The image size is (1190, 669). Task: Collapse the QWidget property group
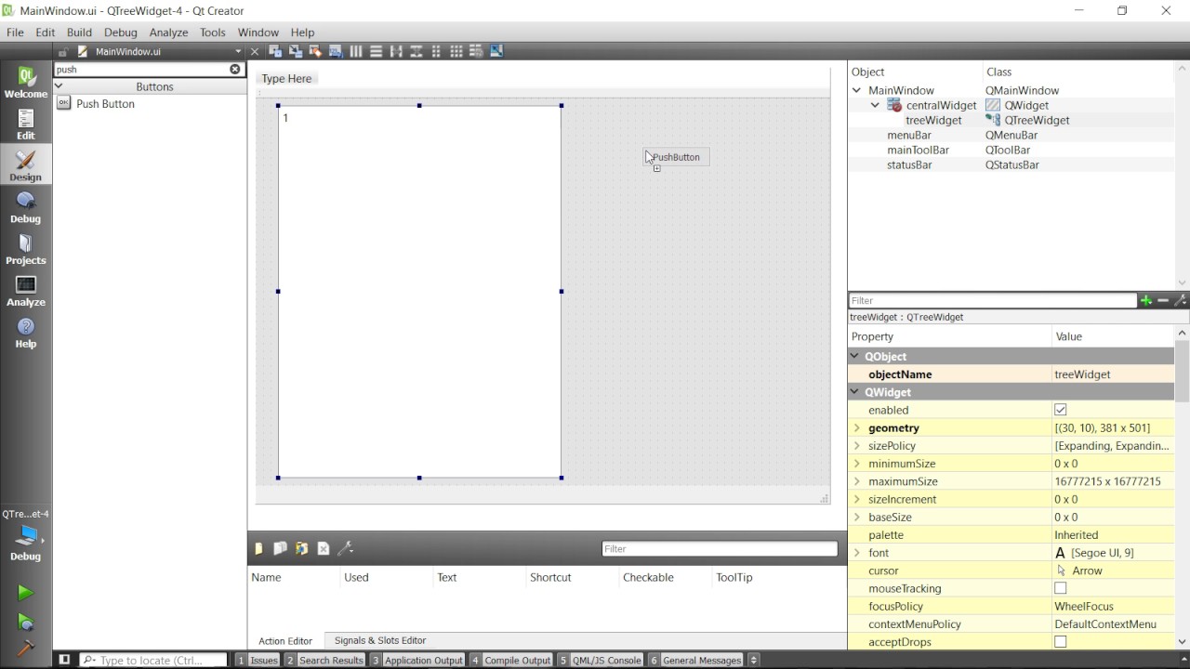coord(855,392)
